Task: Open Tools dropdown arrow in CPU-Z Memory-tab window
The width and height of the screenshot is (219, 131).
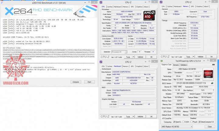Action: coord(193,57)
